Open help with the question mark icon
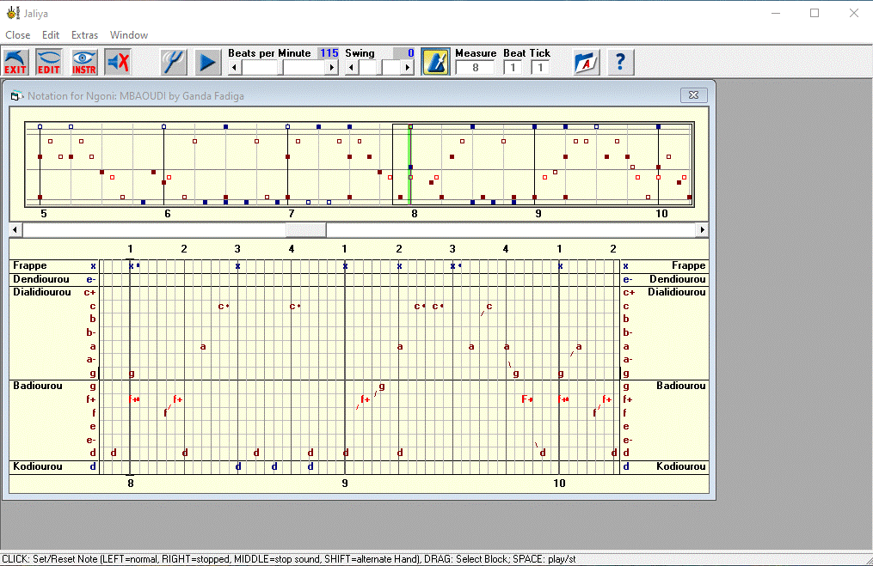 point(621,62)
